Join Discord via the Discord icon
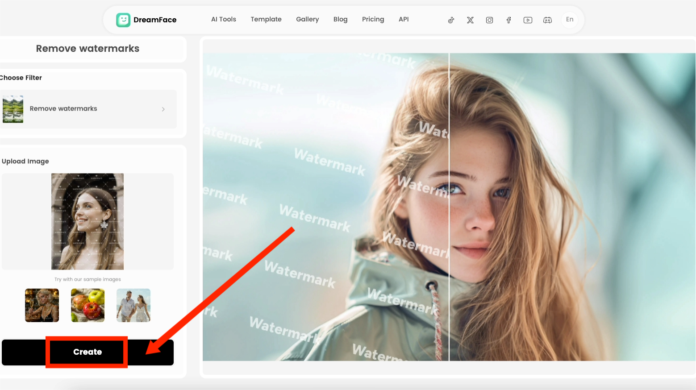696x390 pixels. (547, 20)
